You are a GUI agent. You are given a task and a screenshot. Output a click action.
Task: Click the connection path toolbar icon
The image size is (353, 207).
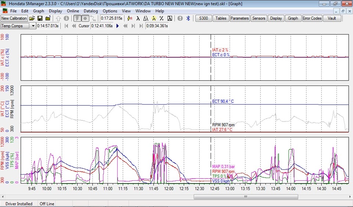(93, 18)
